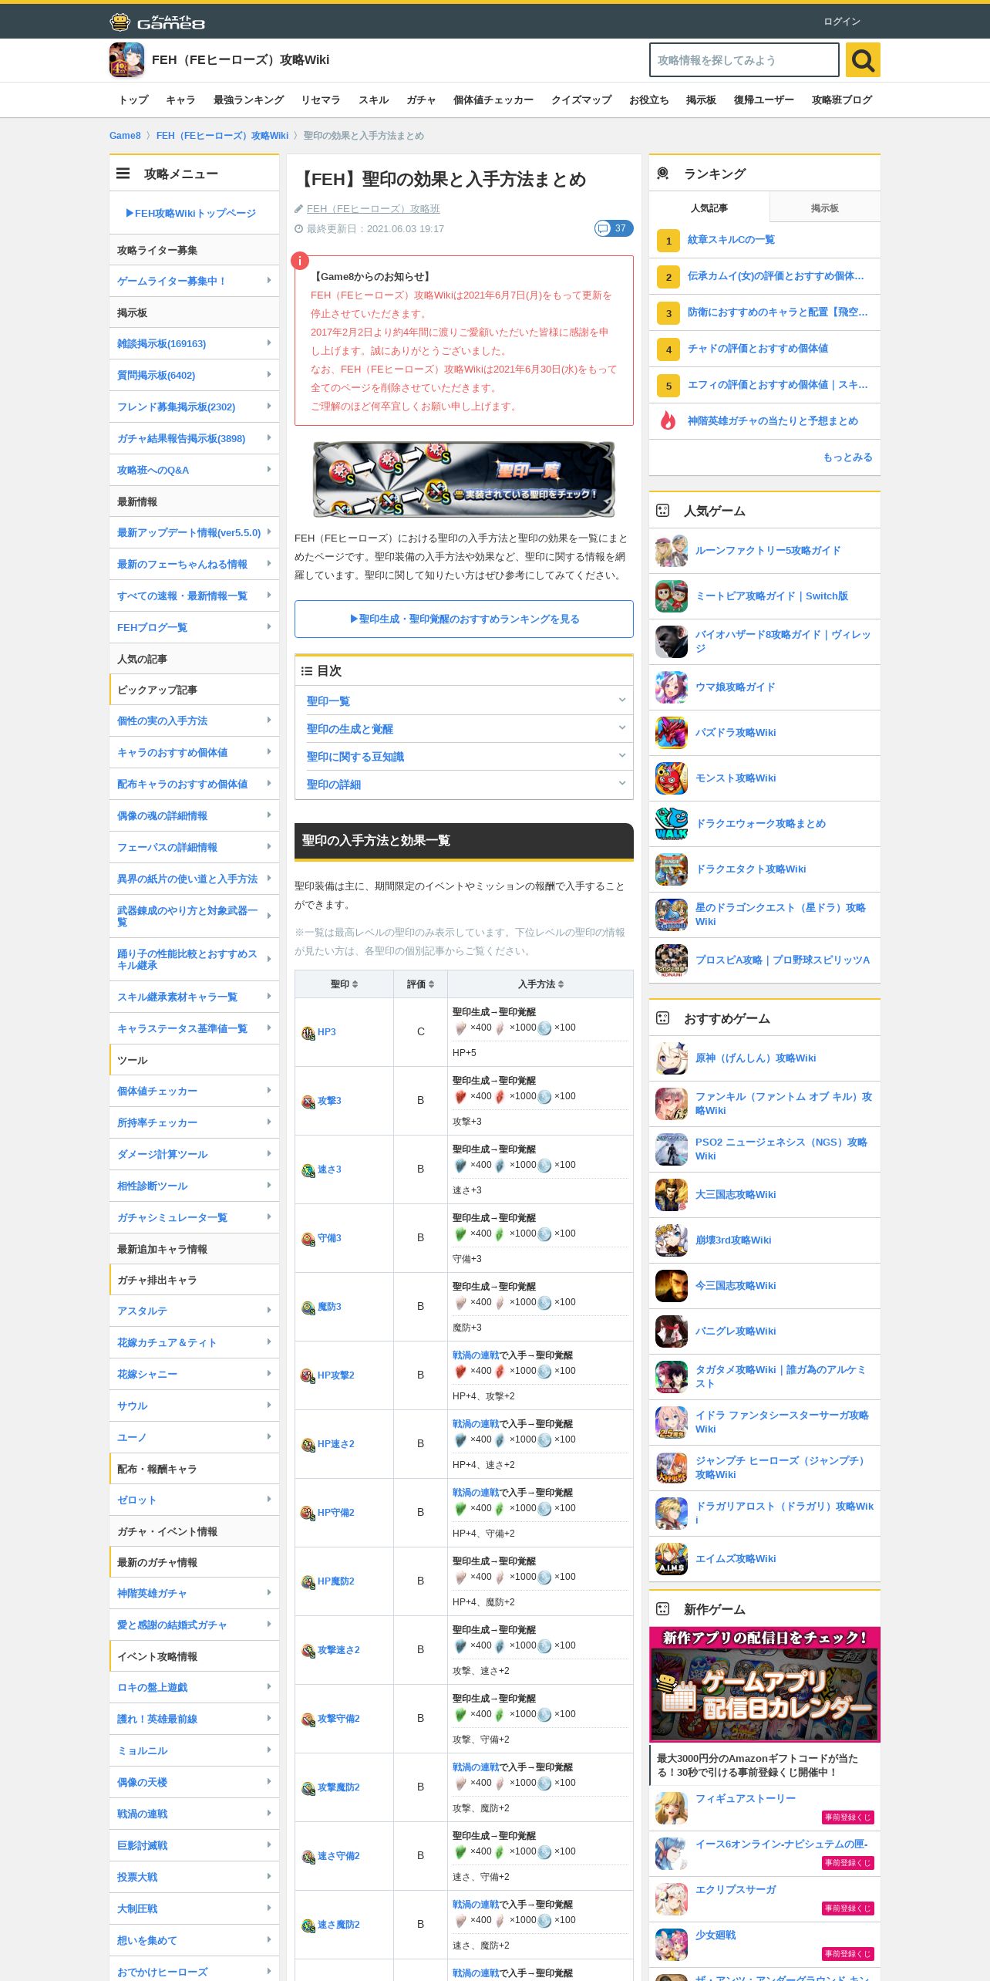Open the ウマ娘攻略ガイド link
The width and height of the screenshot is (990, 1981).
pos(736,687)
